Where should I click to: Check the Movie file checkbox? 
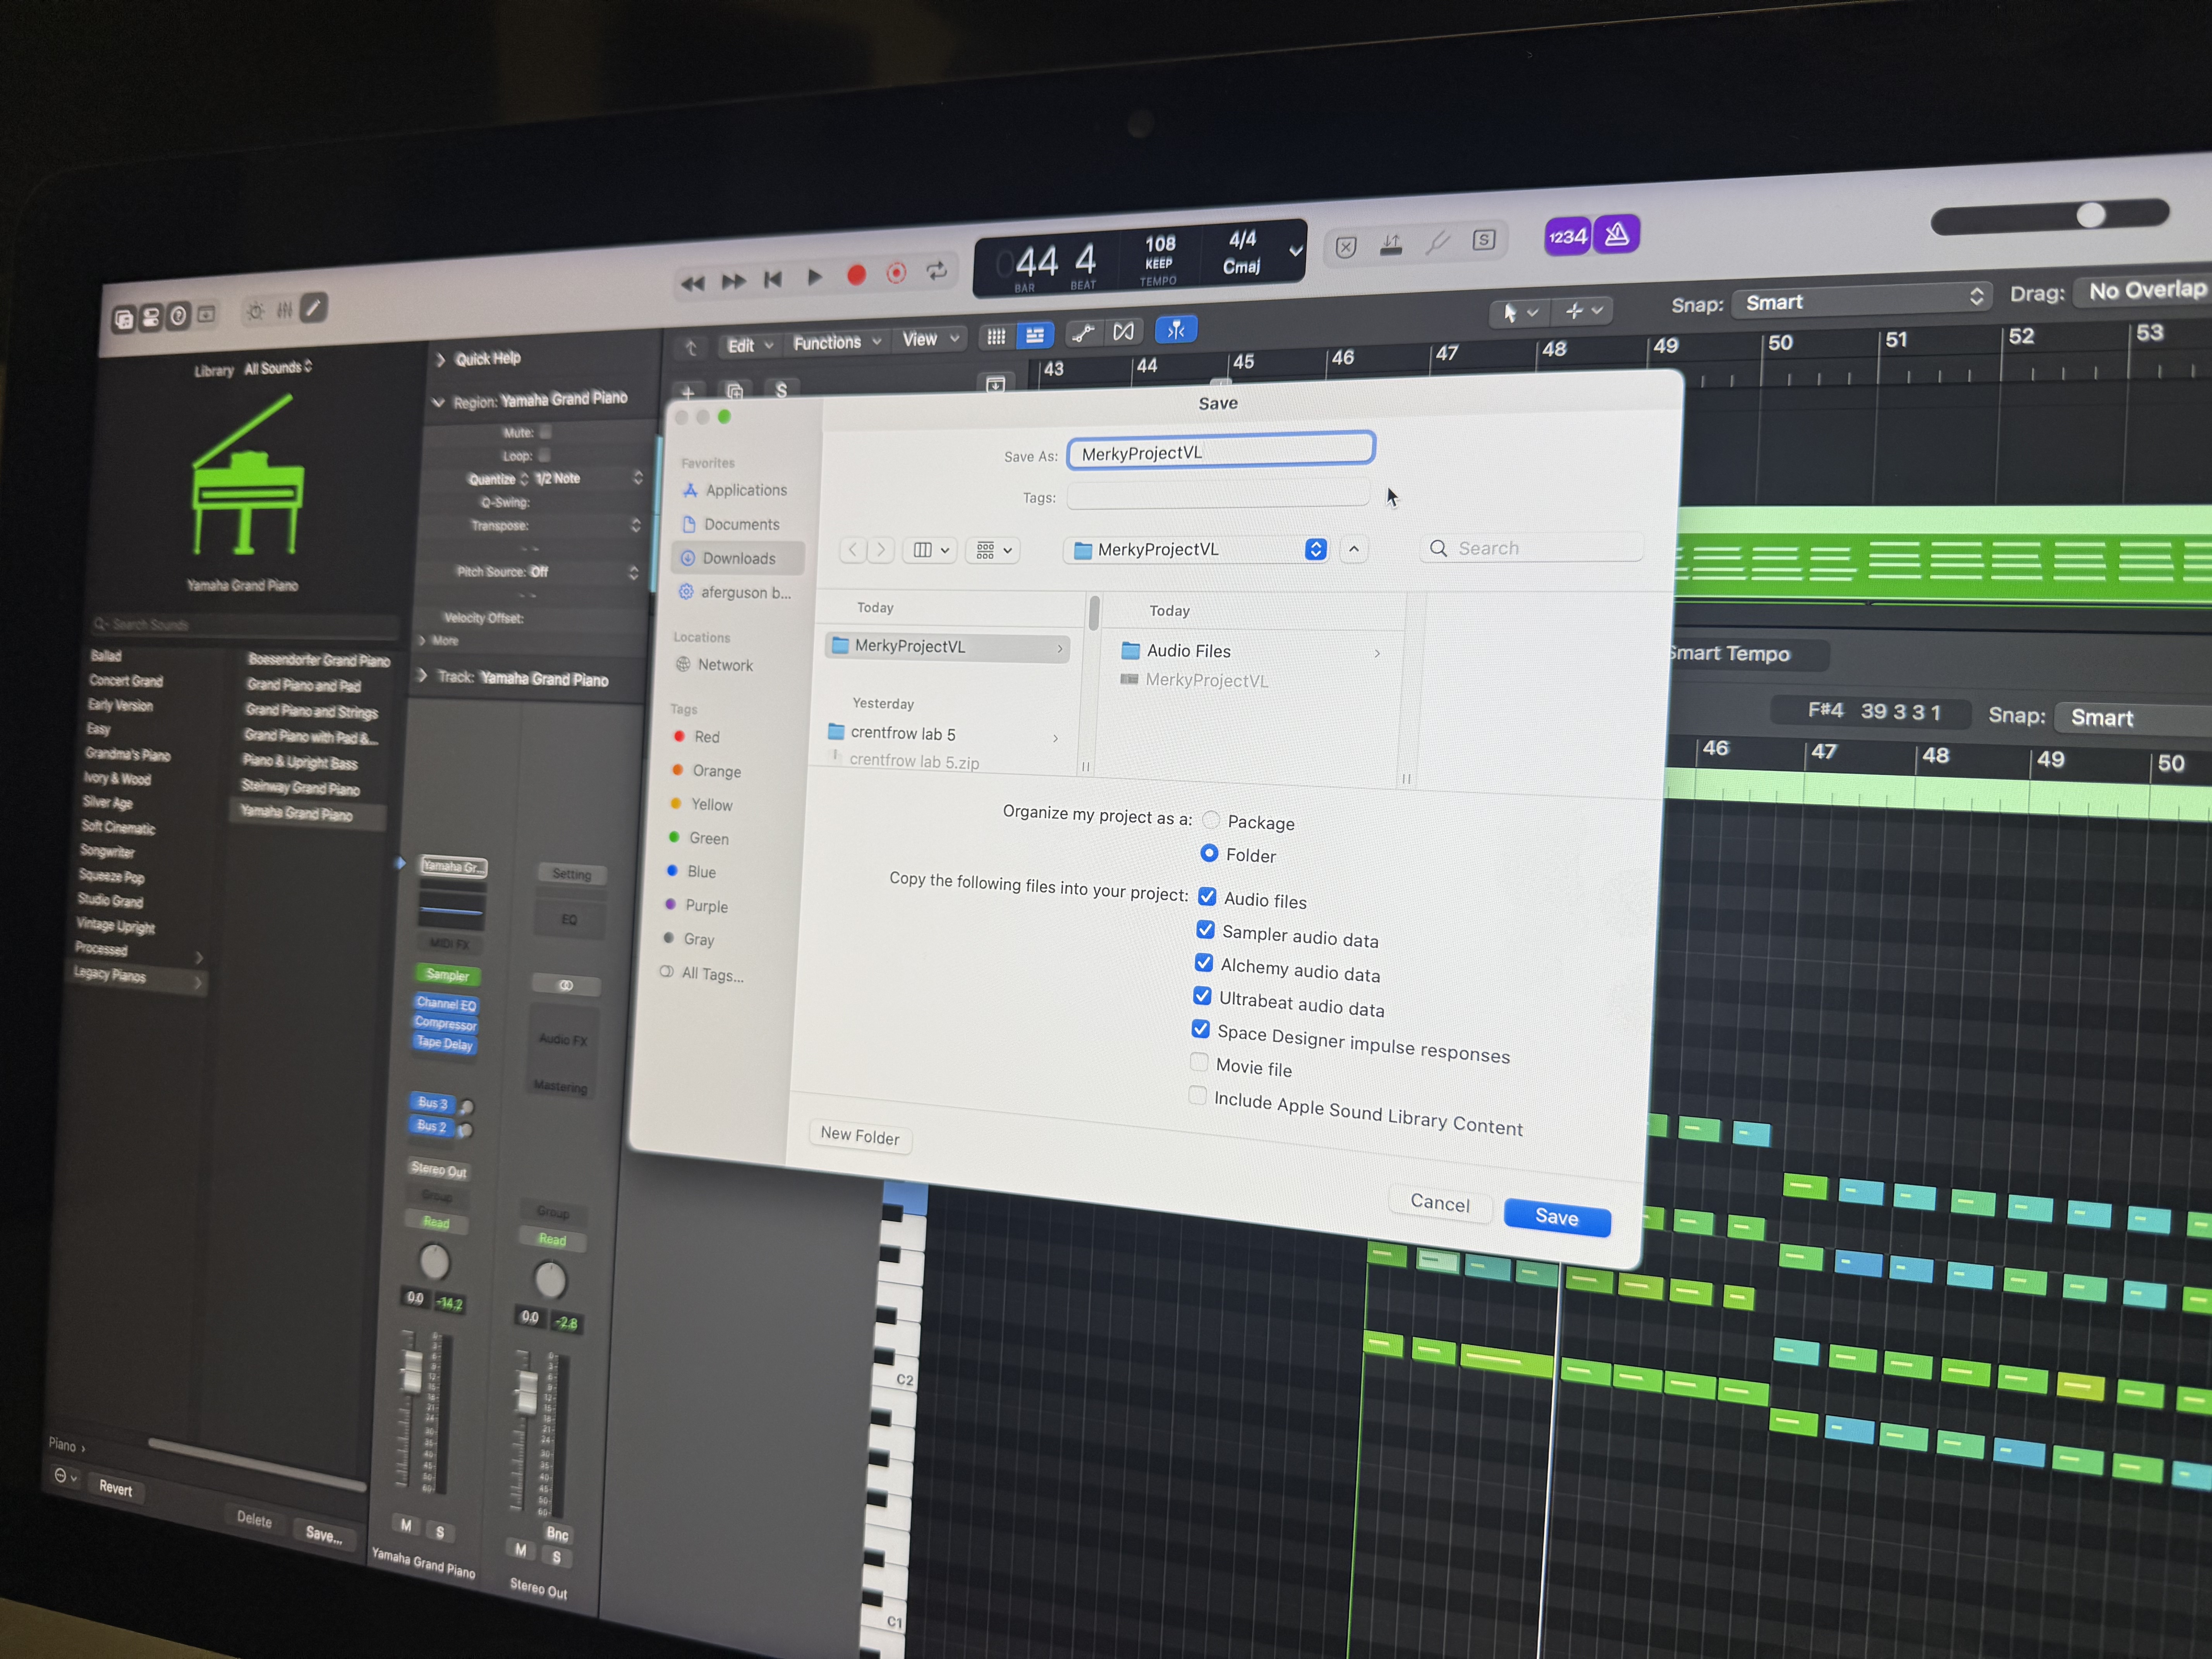click(1199, 1062)
